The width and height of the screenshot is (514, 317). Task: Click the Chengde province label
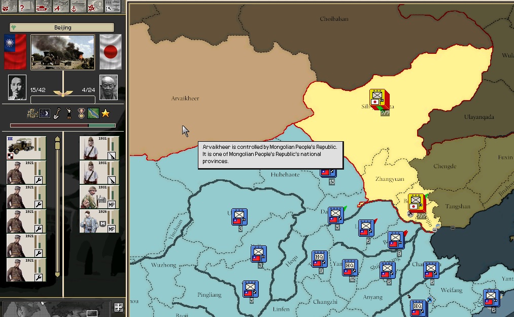click(444, 166)
